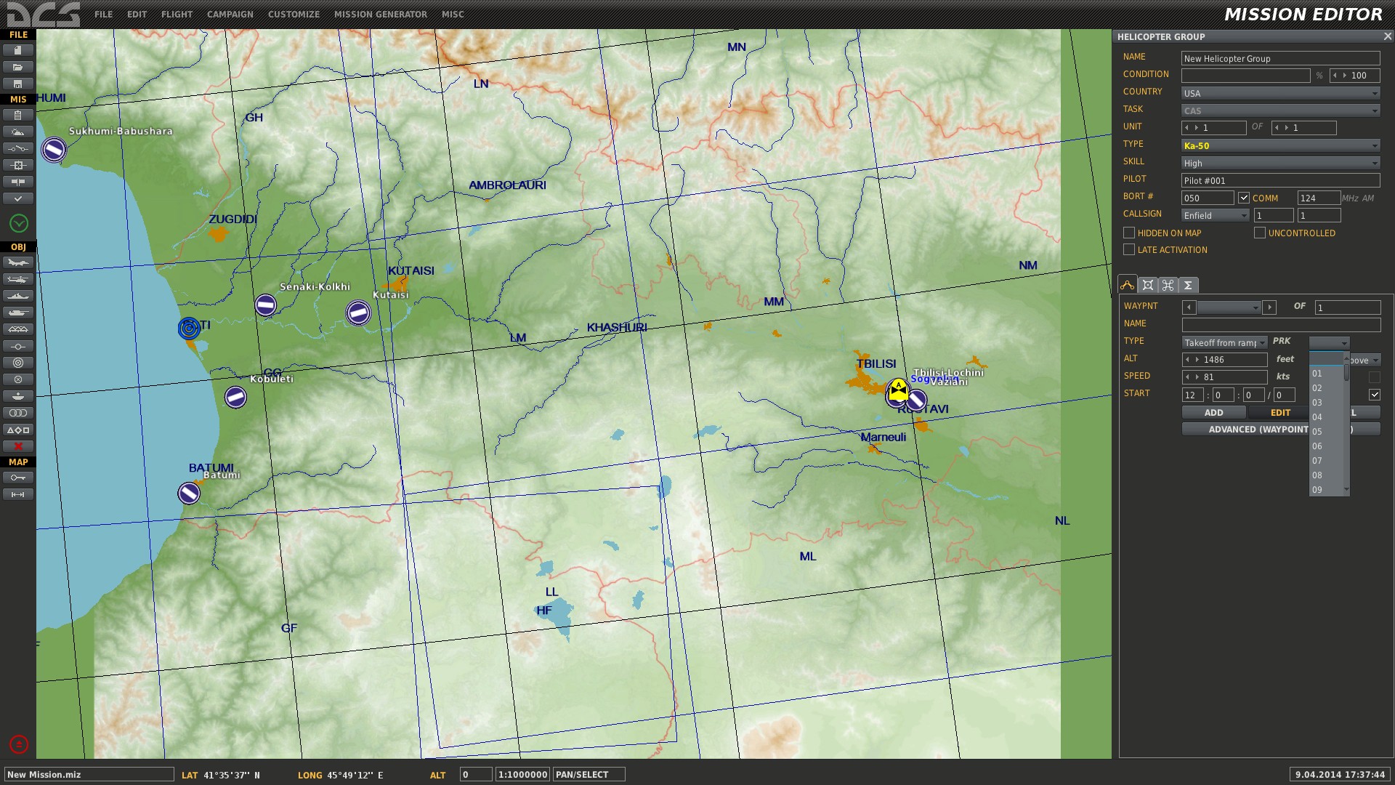Open the COUNTRY dropdown showing USA
The width and height of the screenshot is (1395, 785).
[x=1280, y=93]
